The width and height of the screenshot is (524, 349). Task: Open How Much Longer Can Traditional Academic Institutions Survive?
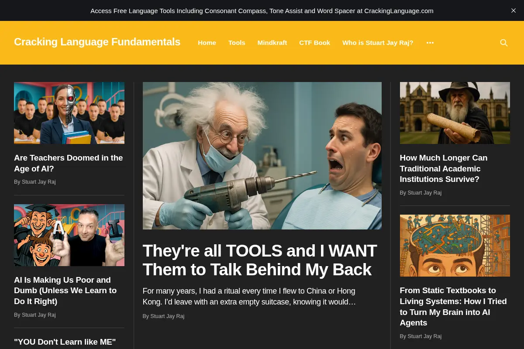pos(444,168)
